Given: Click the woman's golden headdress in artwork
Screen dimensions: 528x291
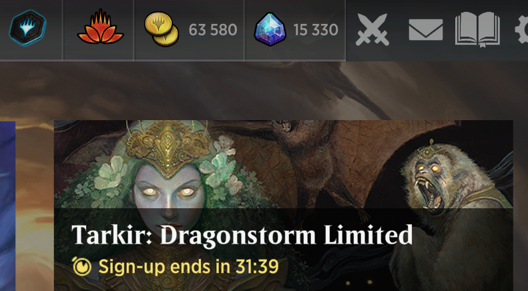Looking at the screenshot, I should click(168, 148).
